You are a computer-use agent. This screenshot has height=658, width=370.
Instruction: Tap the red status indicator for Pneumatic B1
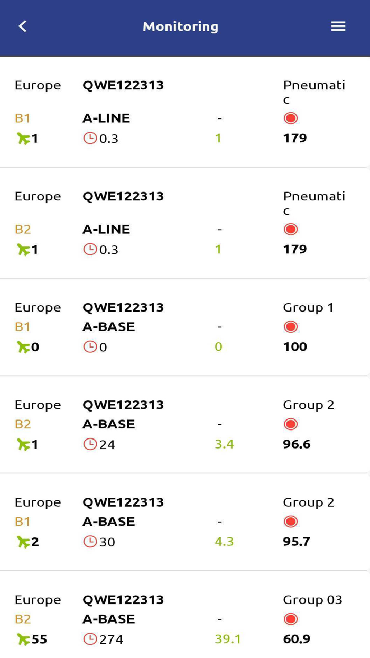[x=291, y=118]
